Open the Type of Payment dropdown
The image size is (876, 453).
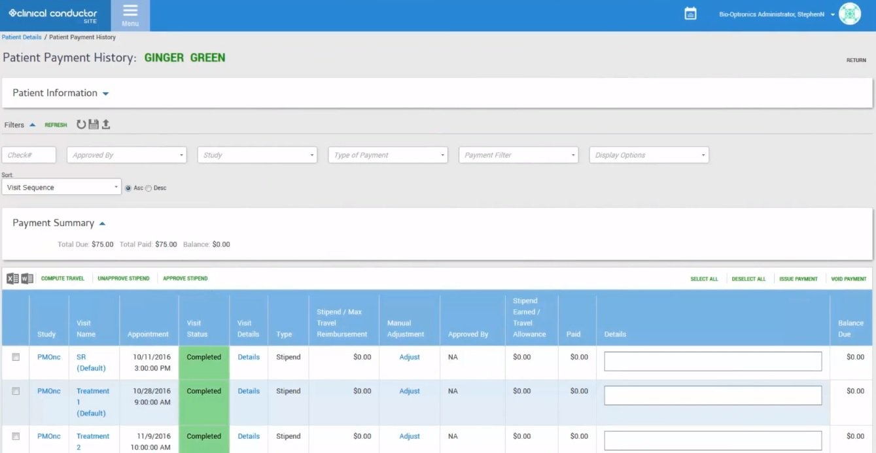click(x=388, y=155)
